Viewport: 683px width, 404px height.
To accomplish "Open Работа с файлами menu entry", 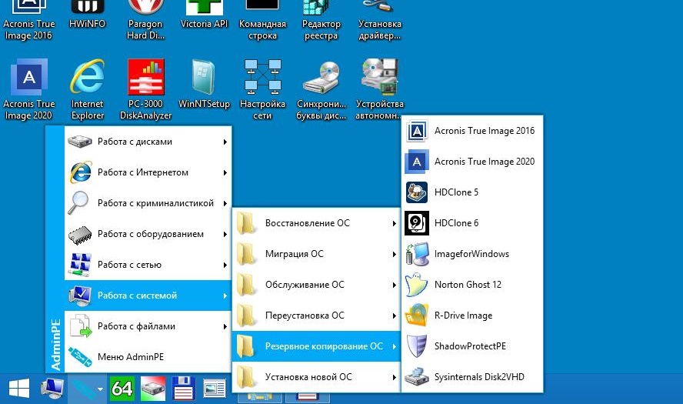I will click(x=148, y=326).
